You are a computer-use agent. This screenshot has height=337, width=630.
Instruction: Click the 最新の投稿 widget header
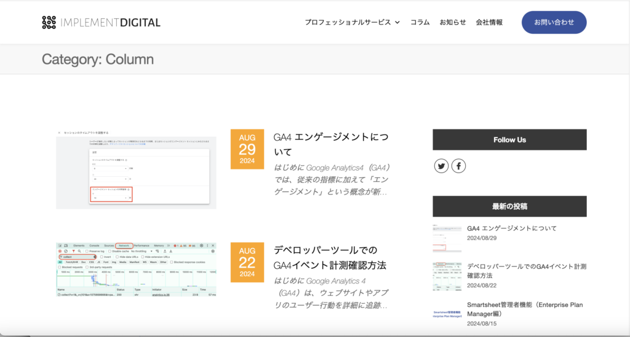(x=509, y=206)
